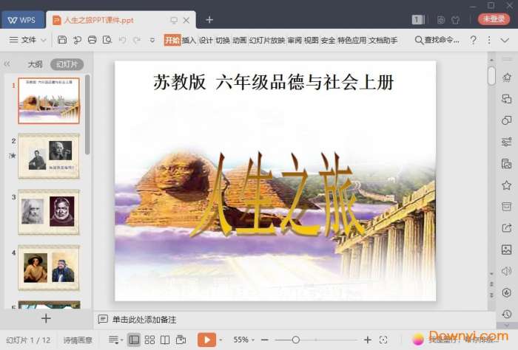Image resolution: width=518 pixels, height=350 pixels.
Task: Zoom out with the minus button
Action: (265, 340)
